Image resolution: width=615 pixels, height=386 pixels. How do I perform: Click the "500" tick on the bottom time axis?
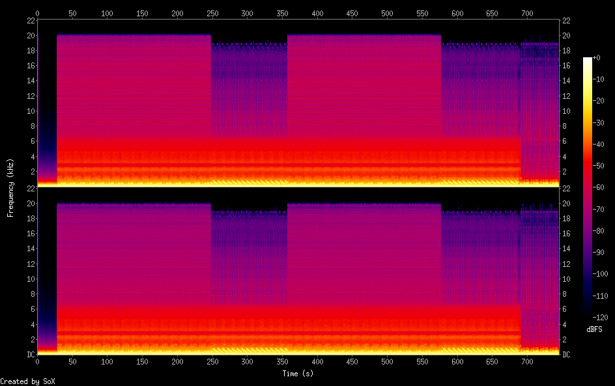point(387,361)
